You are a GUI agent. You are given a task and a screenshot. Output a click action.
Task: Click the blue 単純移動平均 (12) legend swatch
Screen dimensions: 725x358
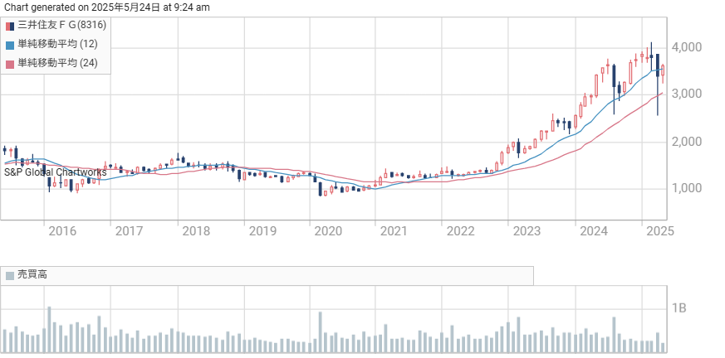(10, 46)
